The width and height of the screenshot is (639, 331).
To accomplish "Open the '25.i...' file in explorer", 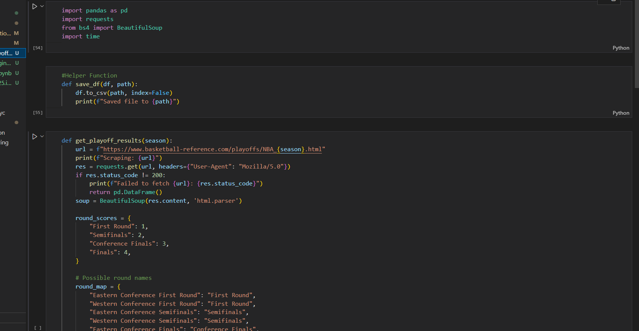I will coord(13,83).
